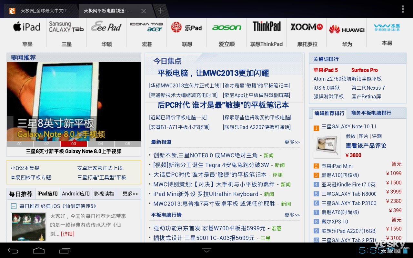Open MWC2013:惠普推7英寸安卓平板 article
This screenshot has width=413, height=258.
point(214,204)
